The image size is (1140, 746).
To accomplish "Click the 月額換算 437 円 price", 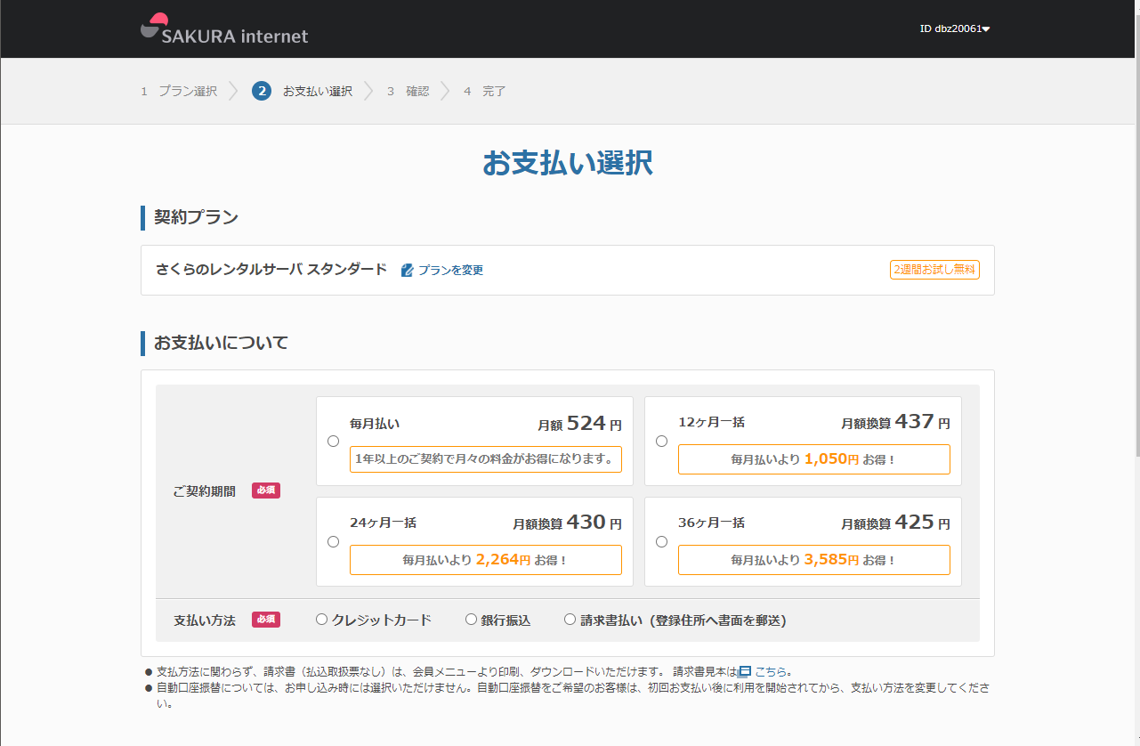I will tap(896, 424).
